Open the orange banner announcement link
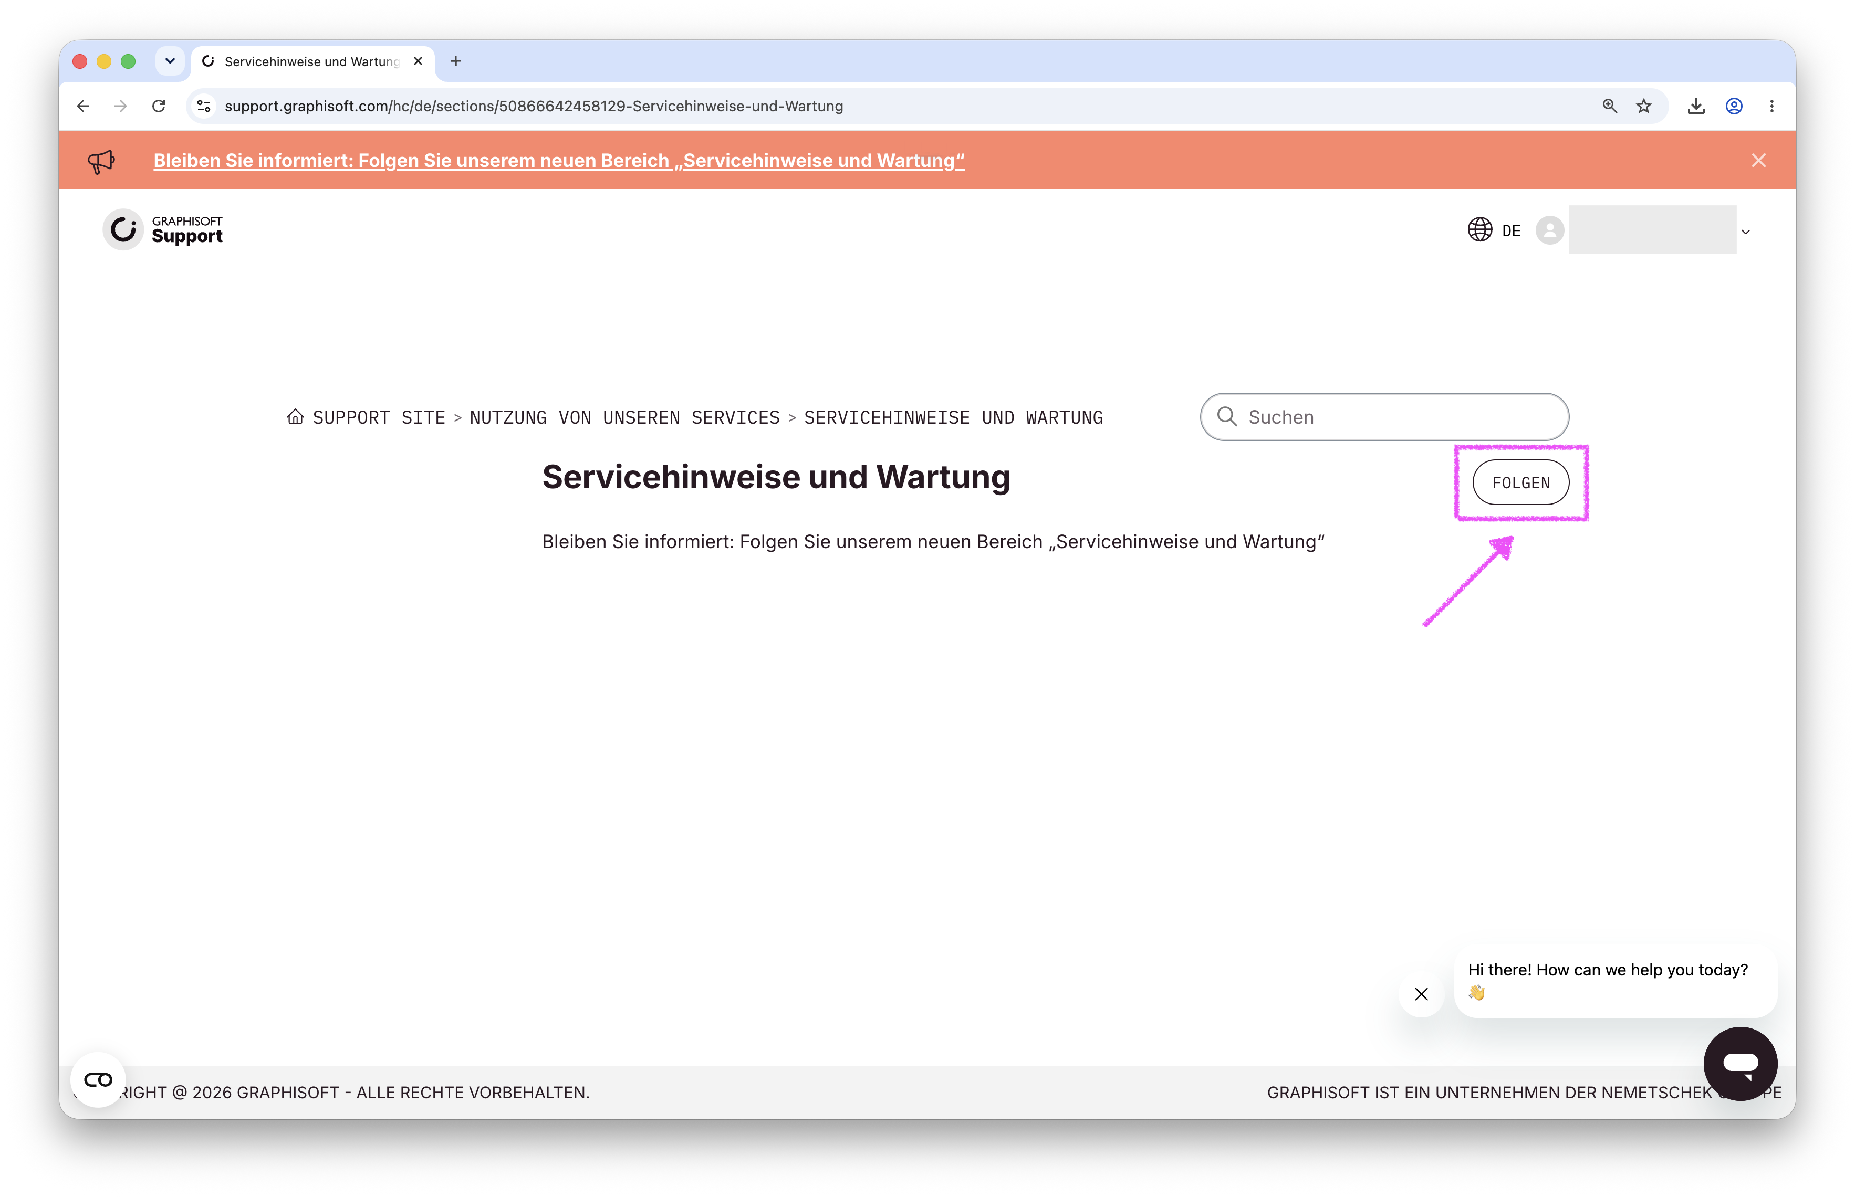Viewport: 1855px width, 1197px height. [x=558, y=160]
